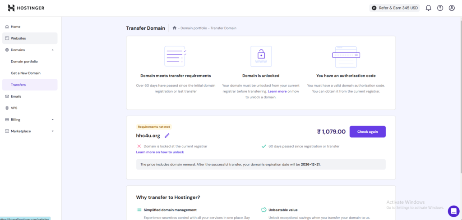Open VPS in sidebar

coord(30,108)
